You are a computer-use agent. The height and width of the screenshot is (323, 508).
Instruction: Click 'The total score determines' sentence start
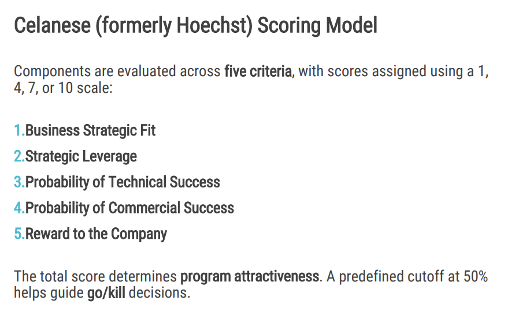click(95, 276)
